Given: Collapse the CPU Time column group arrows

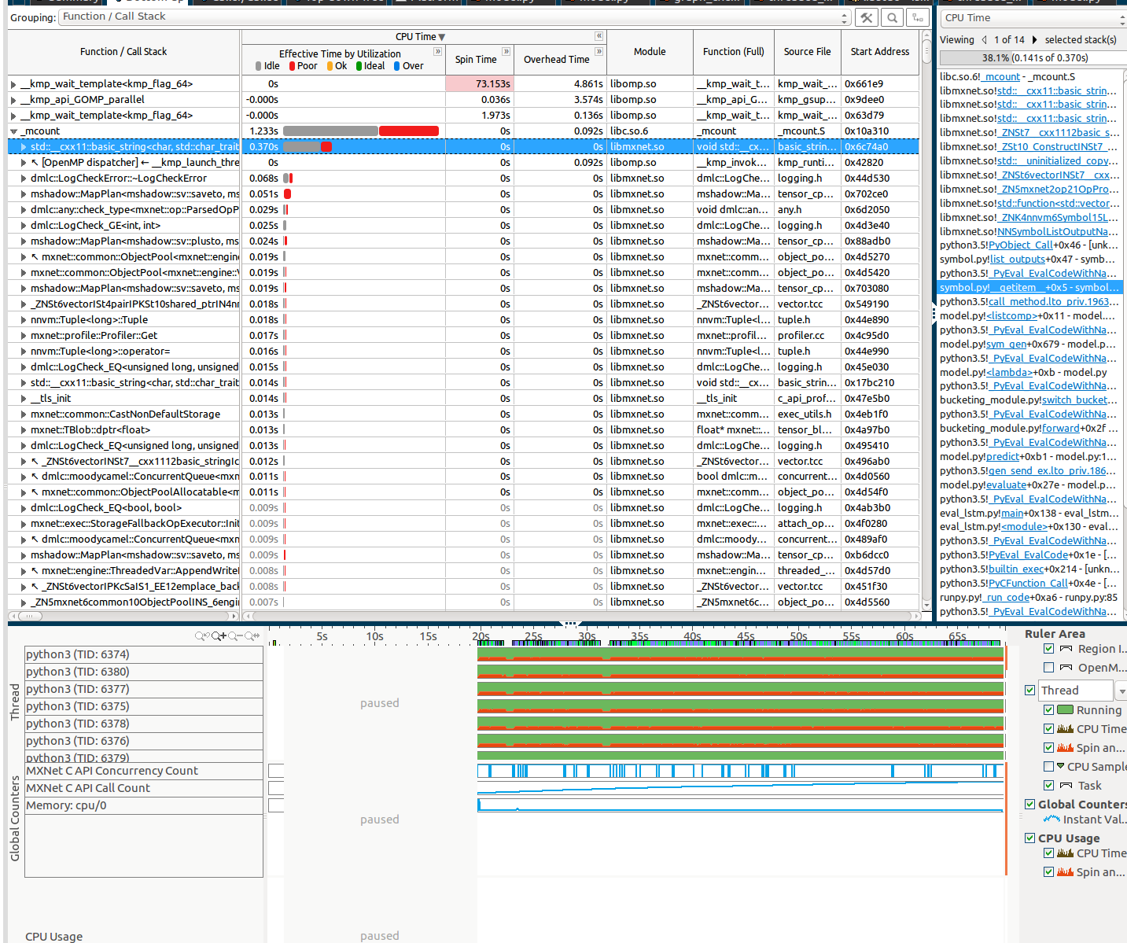Looking at the screenshot, I should 598,36.
